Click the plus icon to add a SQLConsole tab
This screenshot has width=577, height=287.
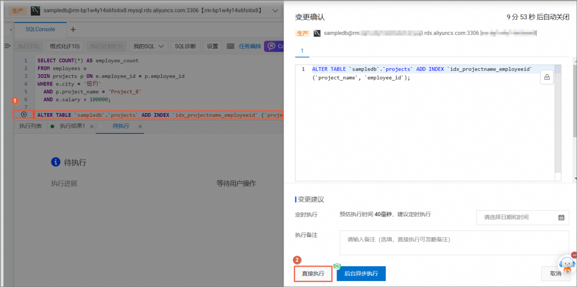coord(73,29)
